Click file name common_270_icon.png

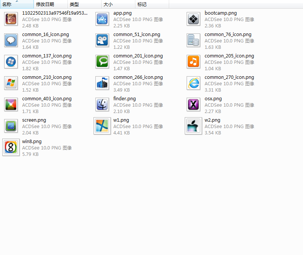tap(229, 77)
